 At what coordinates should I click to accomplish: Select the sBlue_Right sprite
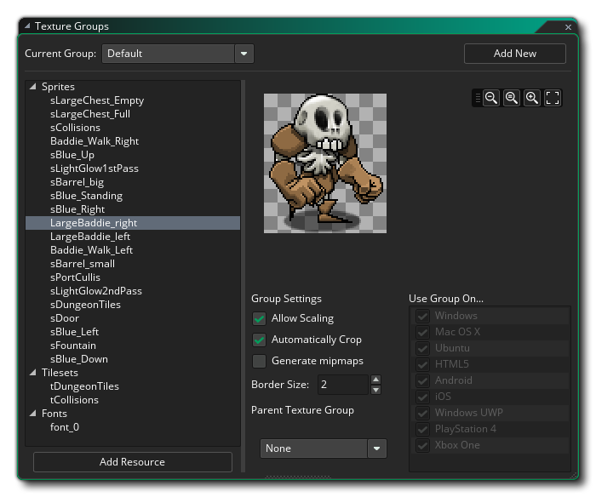[x=133, y=209]
